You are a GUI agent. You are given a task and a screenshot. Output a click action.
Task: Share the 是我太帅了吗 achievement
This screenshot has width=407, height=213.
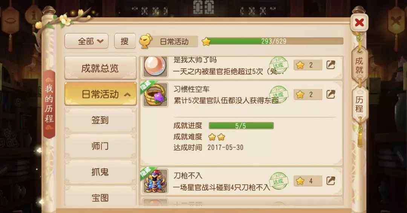(x=330, y=65)
